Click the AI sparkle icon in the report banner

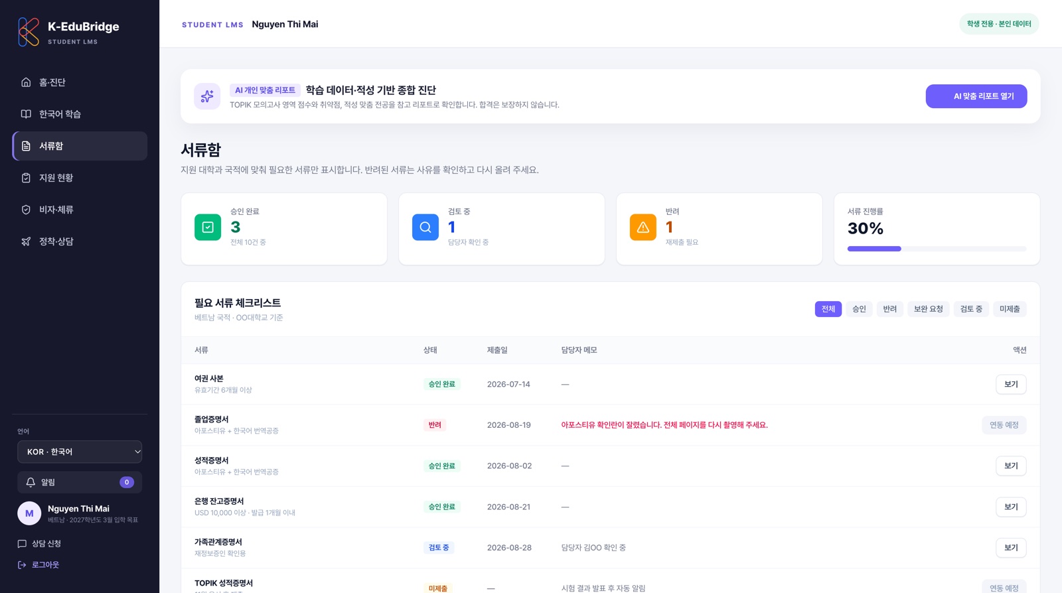[x=207, y=96]
